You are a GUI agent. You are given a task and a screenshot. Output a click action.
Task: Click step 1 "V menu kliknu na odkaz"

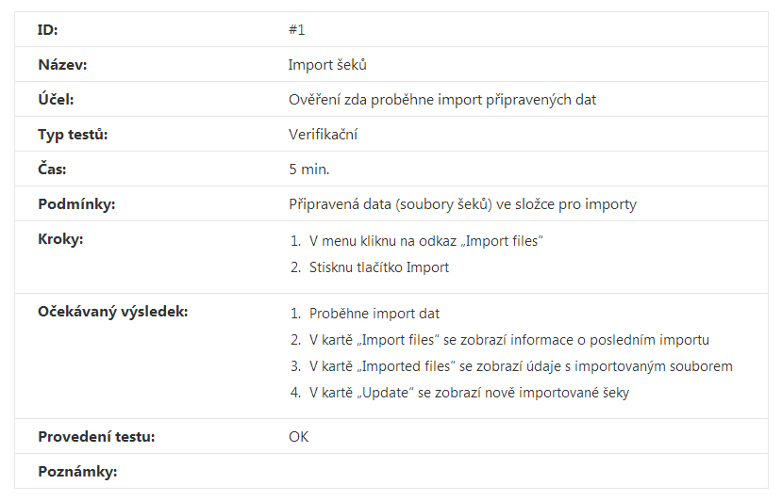(425, 241)
